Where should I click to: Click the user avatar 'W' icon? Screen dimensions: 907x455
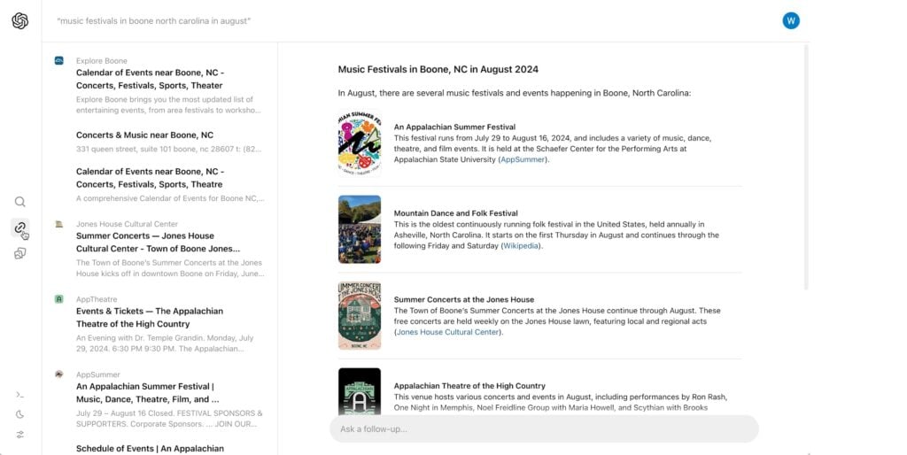(791, 20)
